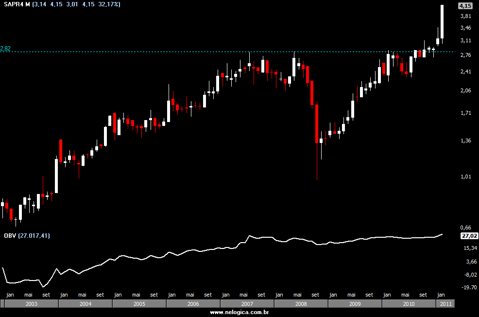Click the 3,81 price axis label
The height and width of the screenshot is (317, 479).
click(465, 16)
